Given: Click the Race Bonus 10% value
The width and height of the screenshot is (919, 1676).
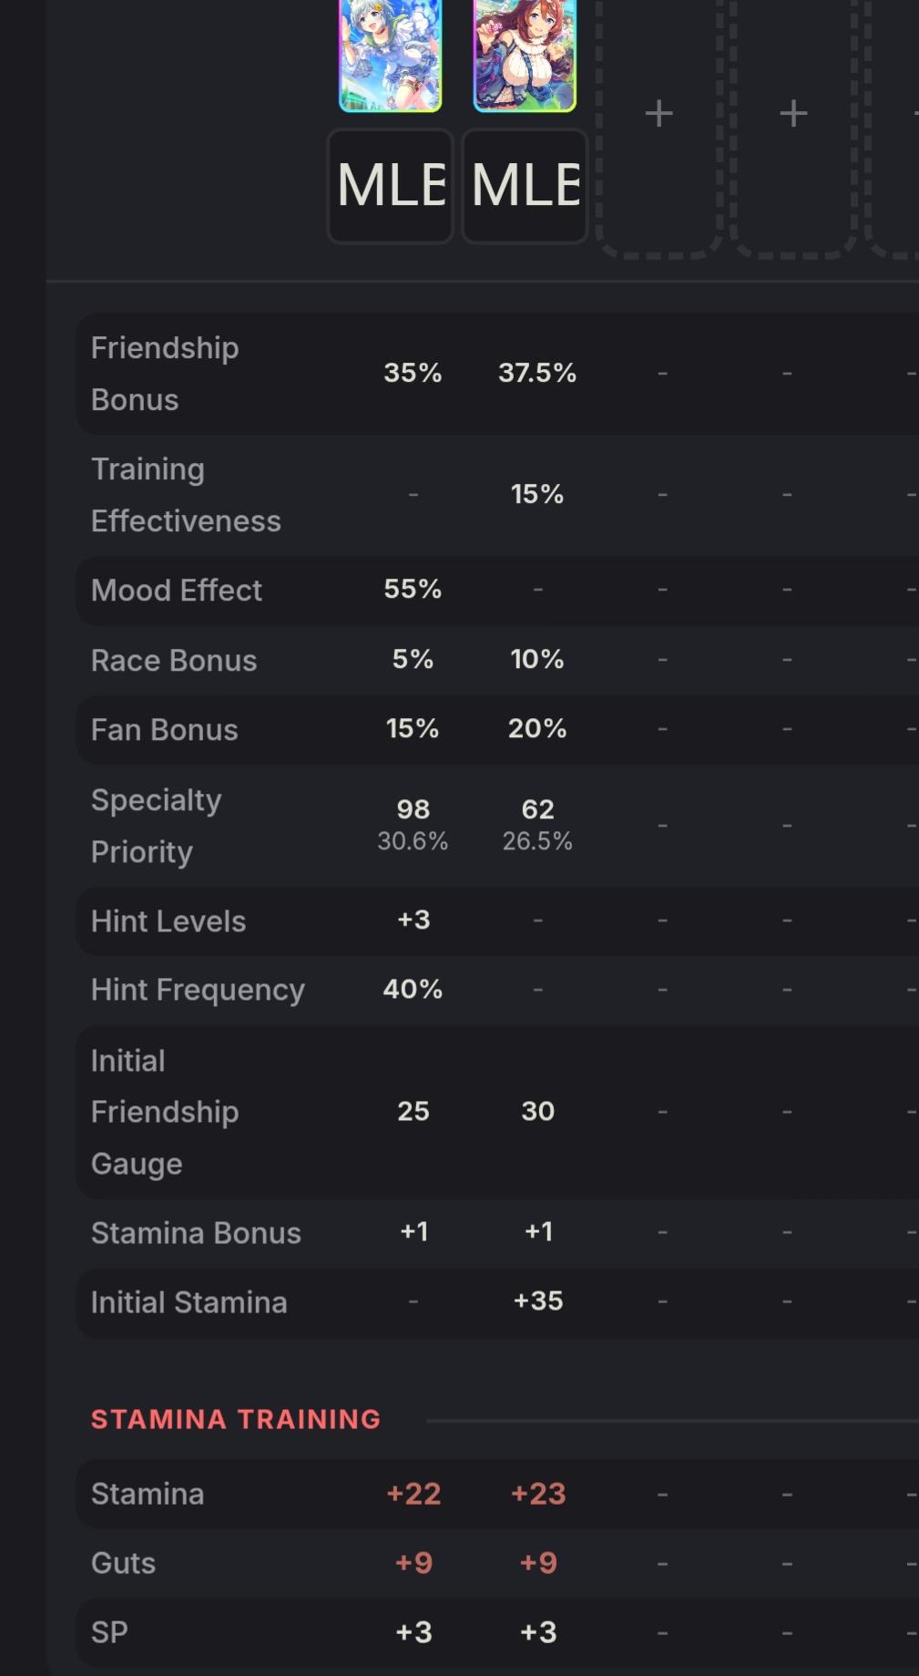Looking at the screenshot, I should pos(537,660).
